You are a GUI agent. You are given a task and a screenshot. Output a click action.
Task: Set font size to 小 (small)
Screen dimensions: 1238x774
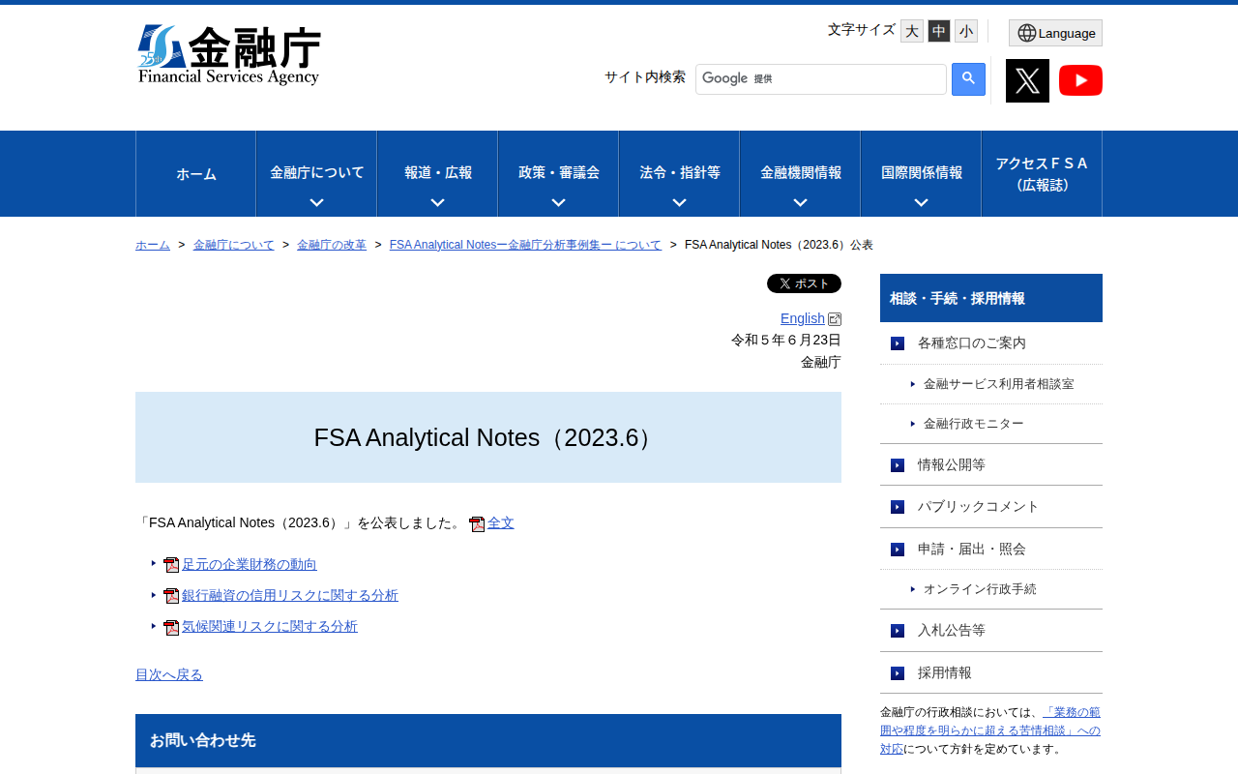click(966, 31)
